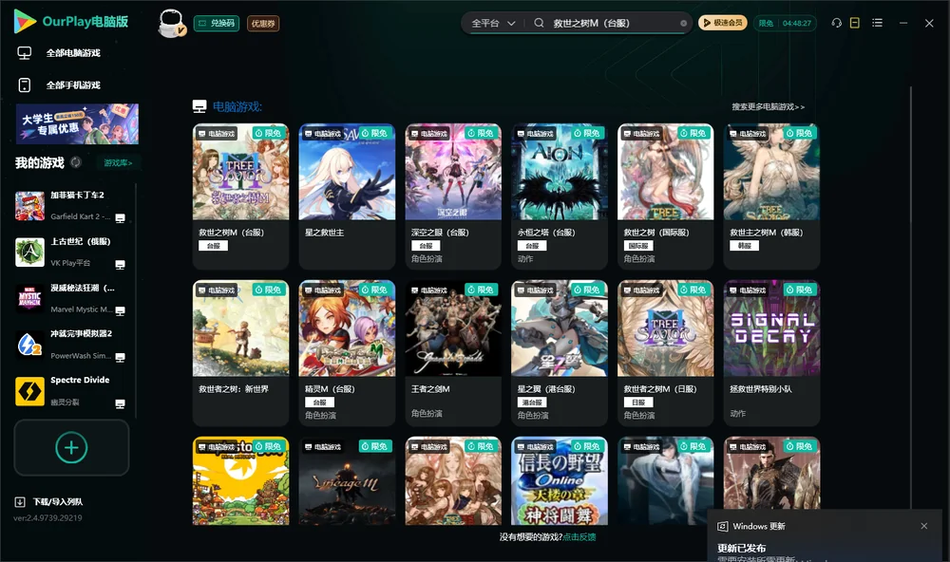
Task: Open 极速会员 membership button
Action: [x=723, y=23]
